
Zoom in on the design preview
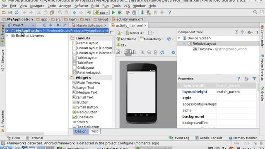(142, 53)
